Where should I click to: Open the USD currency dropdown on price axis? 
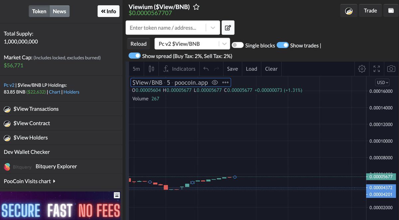(382, 82)
